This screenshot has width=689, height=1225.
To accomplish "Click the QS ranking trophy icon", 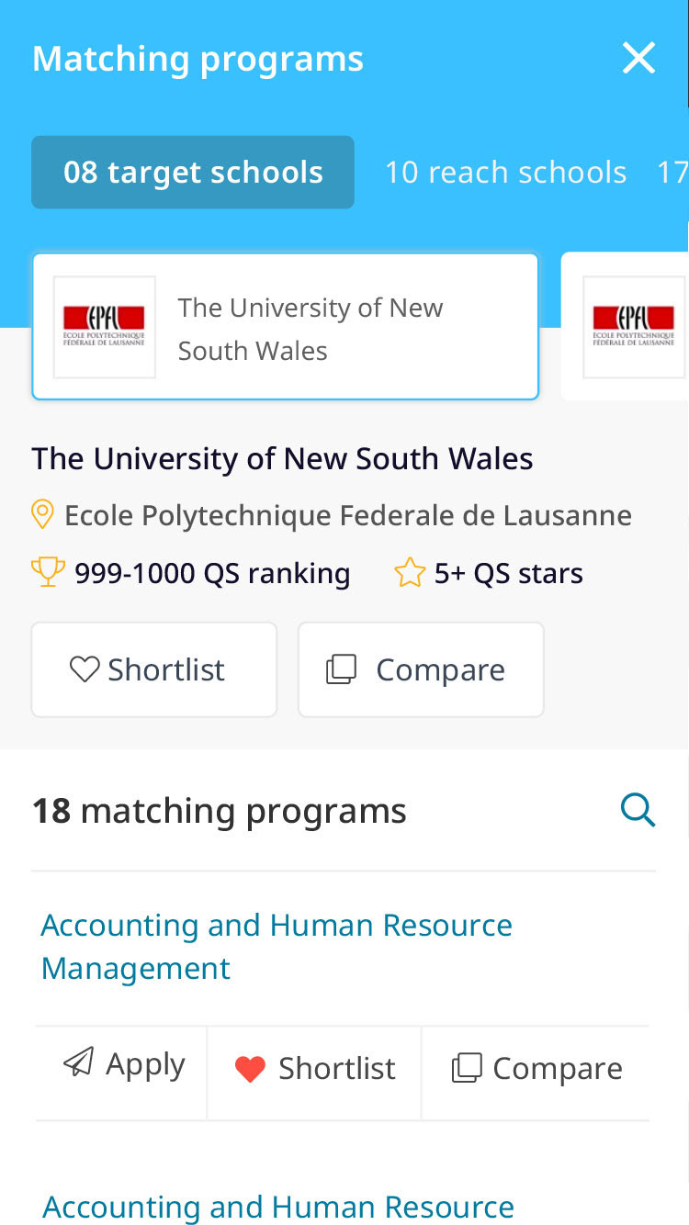I will click(48, 573).
